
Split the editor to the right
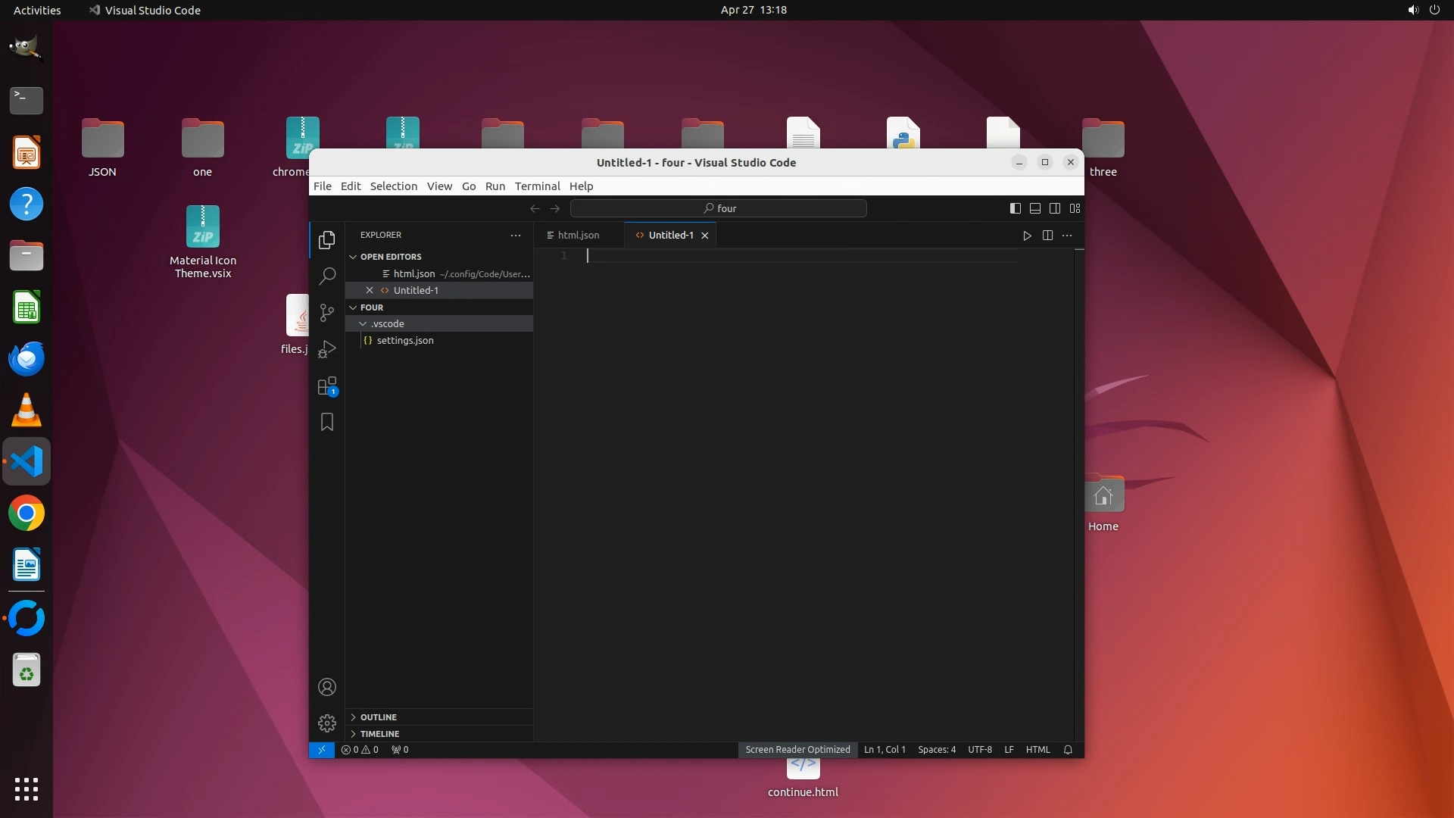click(x=1047, y=236)
